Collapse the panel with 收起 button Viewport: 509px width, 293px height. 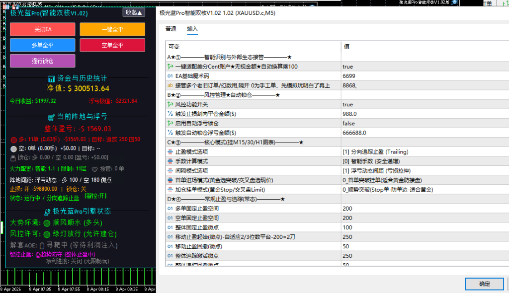coord(134,12)
